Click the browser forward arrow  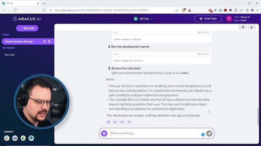click(x=10, y=10)
